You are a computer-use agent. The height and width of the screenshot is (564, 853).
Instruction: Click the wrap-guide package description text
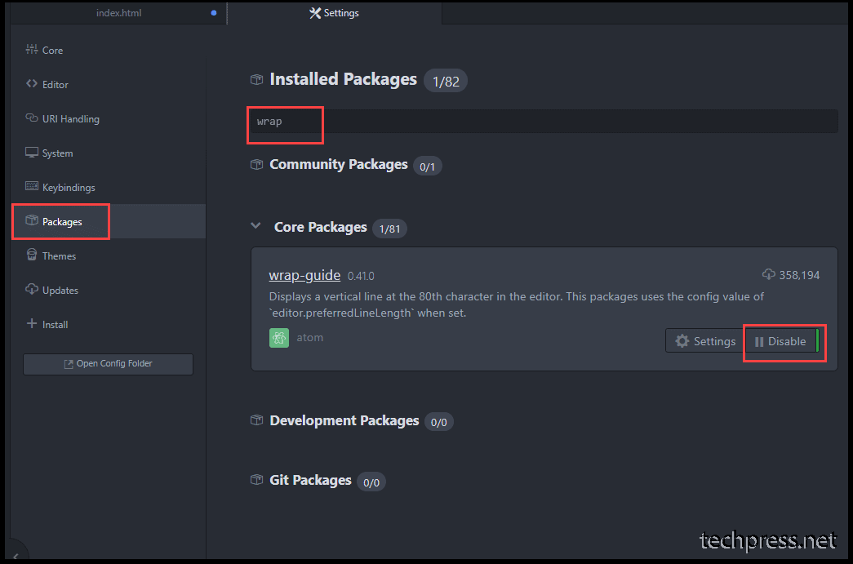pyautogui.click(x=516, y=304)
